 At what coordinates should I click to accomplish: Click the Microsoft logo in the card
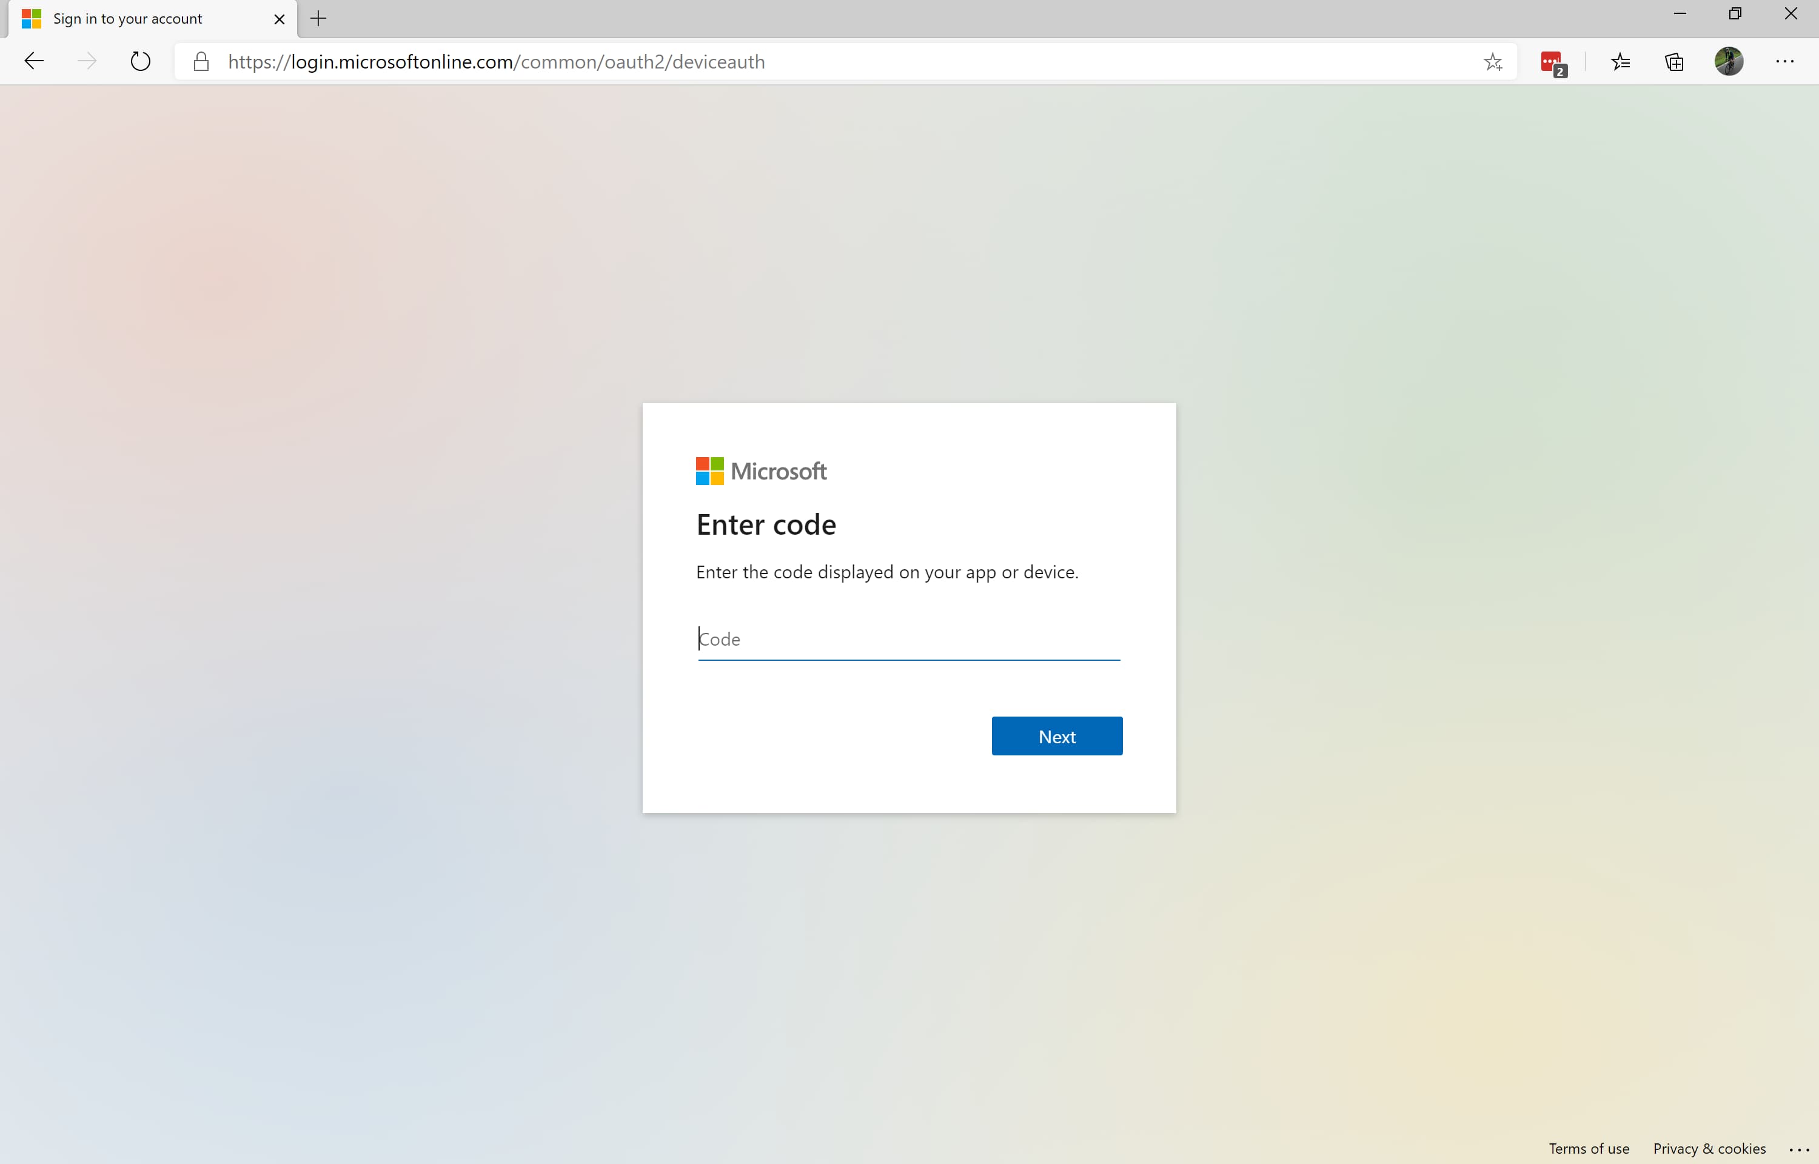click(x=761, y=471)
